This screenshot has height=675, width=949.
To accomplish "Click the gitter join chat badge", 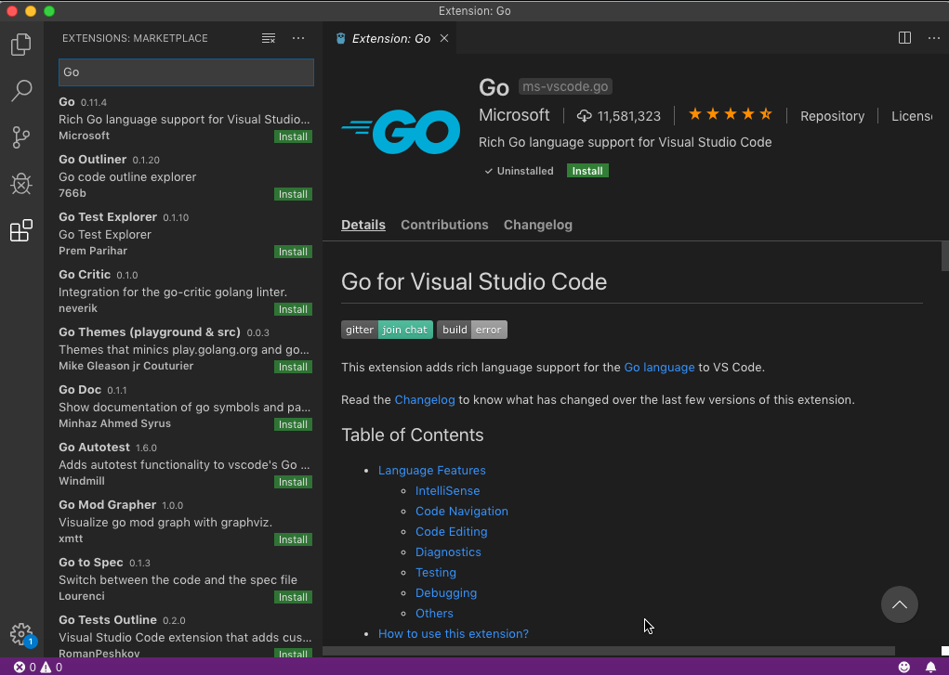I will pyautogui.click(x=388, y=330).
